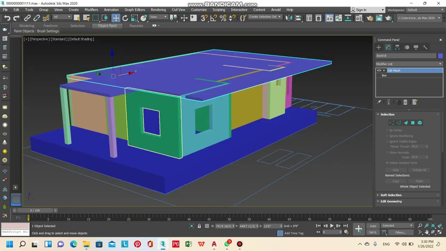The width and height of the screenshot is (446, 251).
Task: Click the Mirror tool icon
Action: (x=289, y=18)
